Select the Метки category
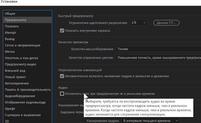 (x=28, y=52)
